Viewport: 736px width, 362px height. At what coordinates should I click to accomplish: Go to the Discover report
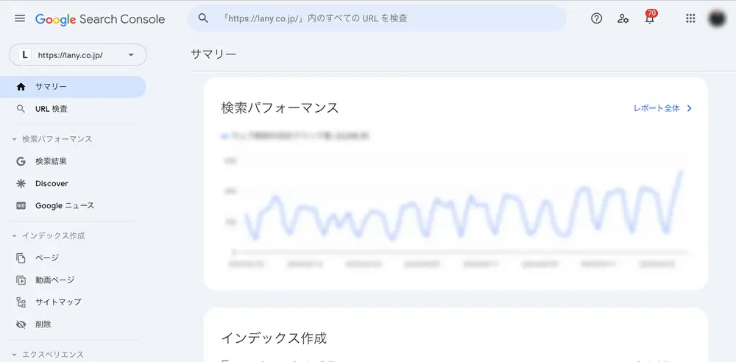pyautogui.click(x=52, y=183)
